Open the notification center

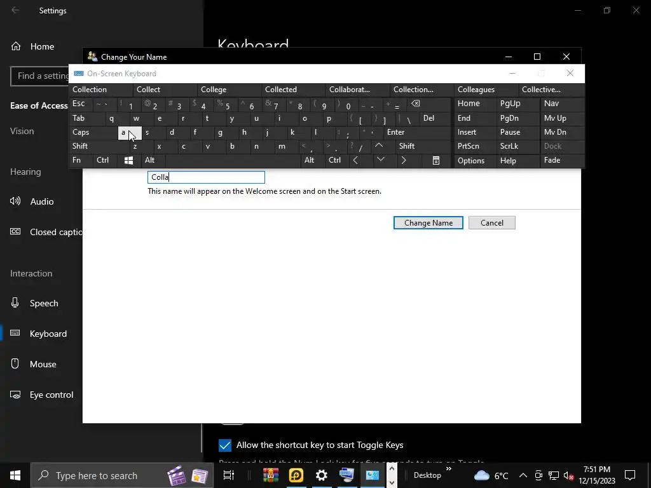click(x=630, y=475)
